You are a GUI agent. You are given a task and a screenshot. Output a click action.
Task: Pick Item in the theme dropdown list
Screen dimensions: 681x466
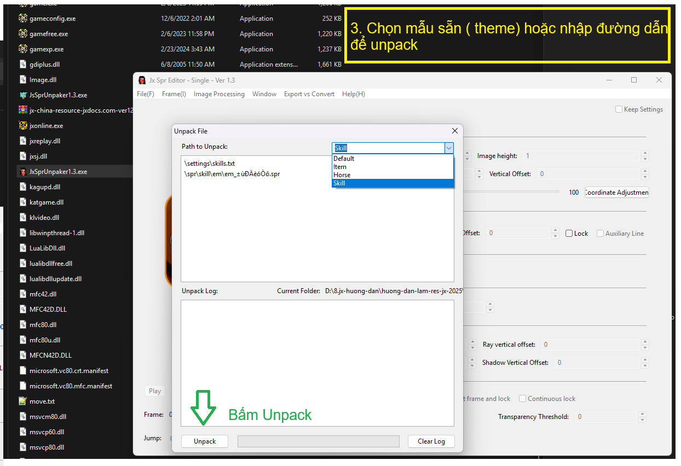340,167
